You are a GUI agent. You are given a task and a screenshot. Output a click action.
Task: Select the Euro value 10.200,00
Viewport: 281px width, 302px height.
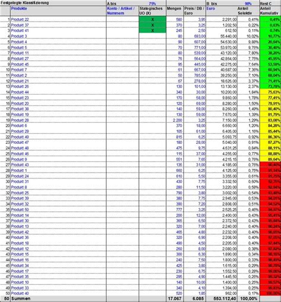[x=228, y=92]
